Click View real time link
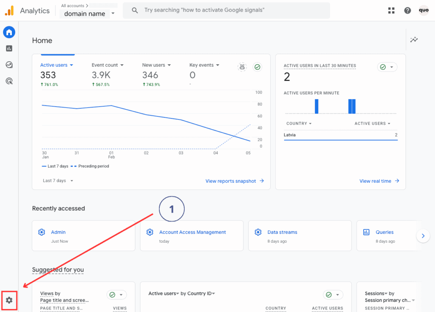435x312 pixels. (x=375, y=181)
